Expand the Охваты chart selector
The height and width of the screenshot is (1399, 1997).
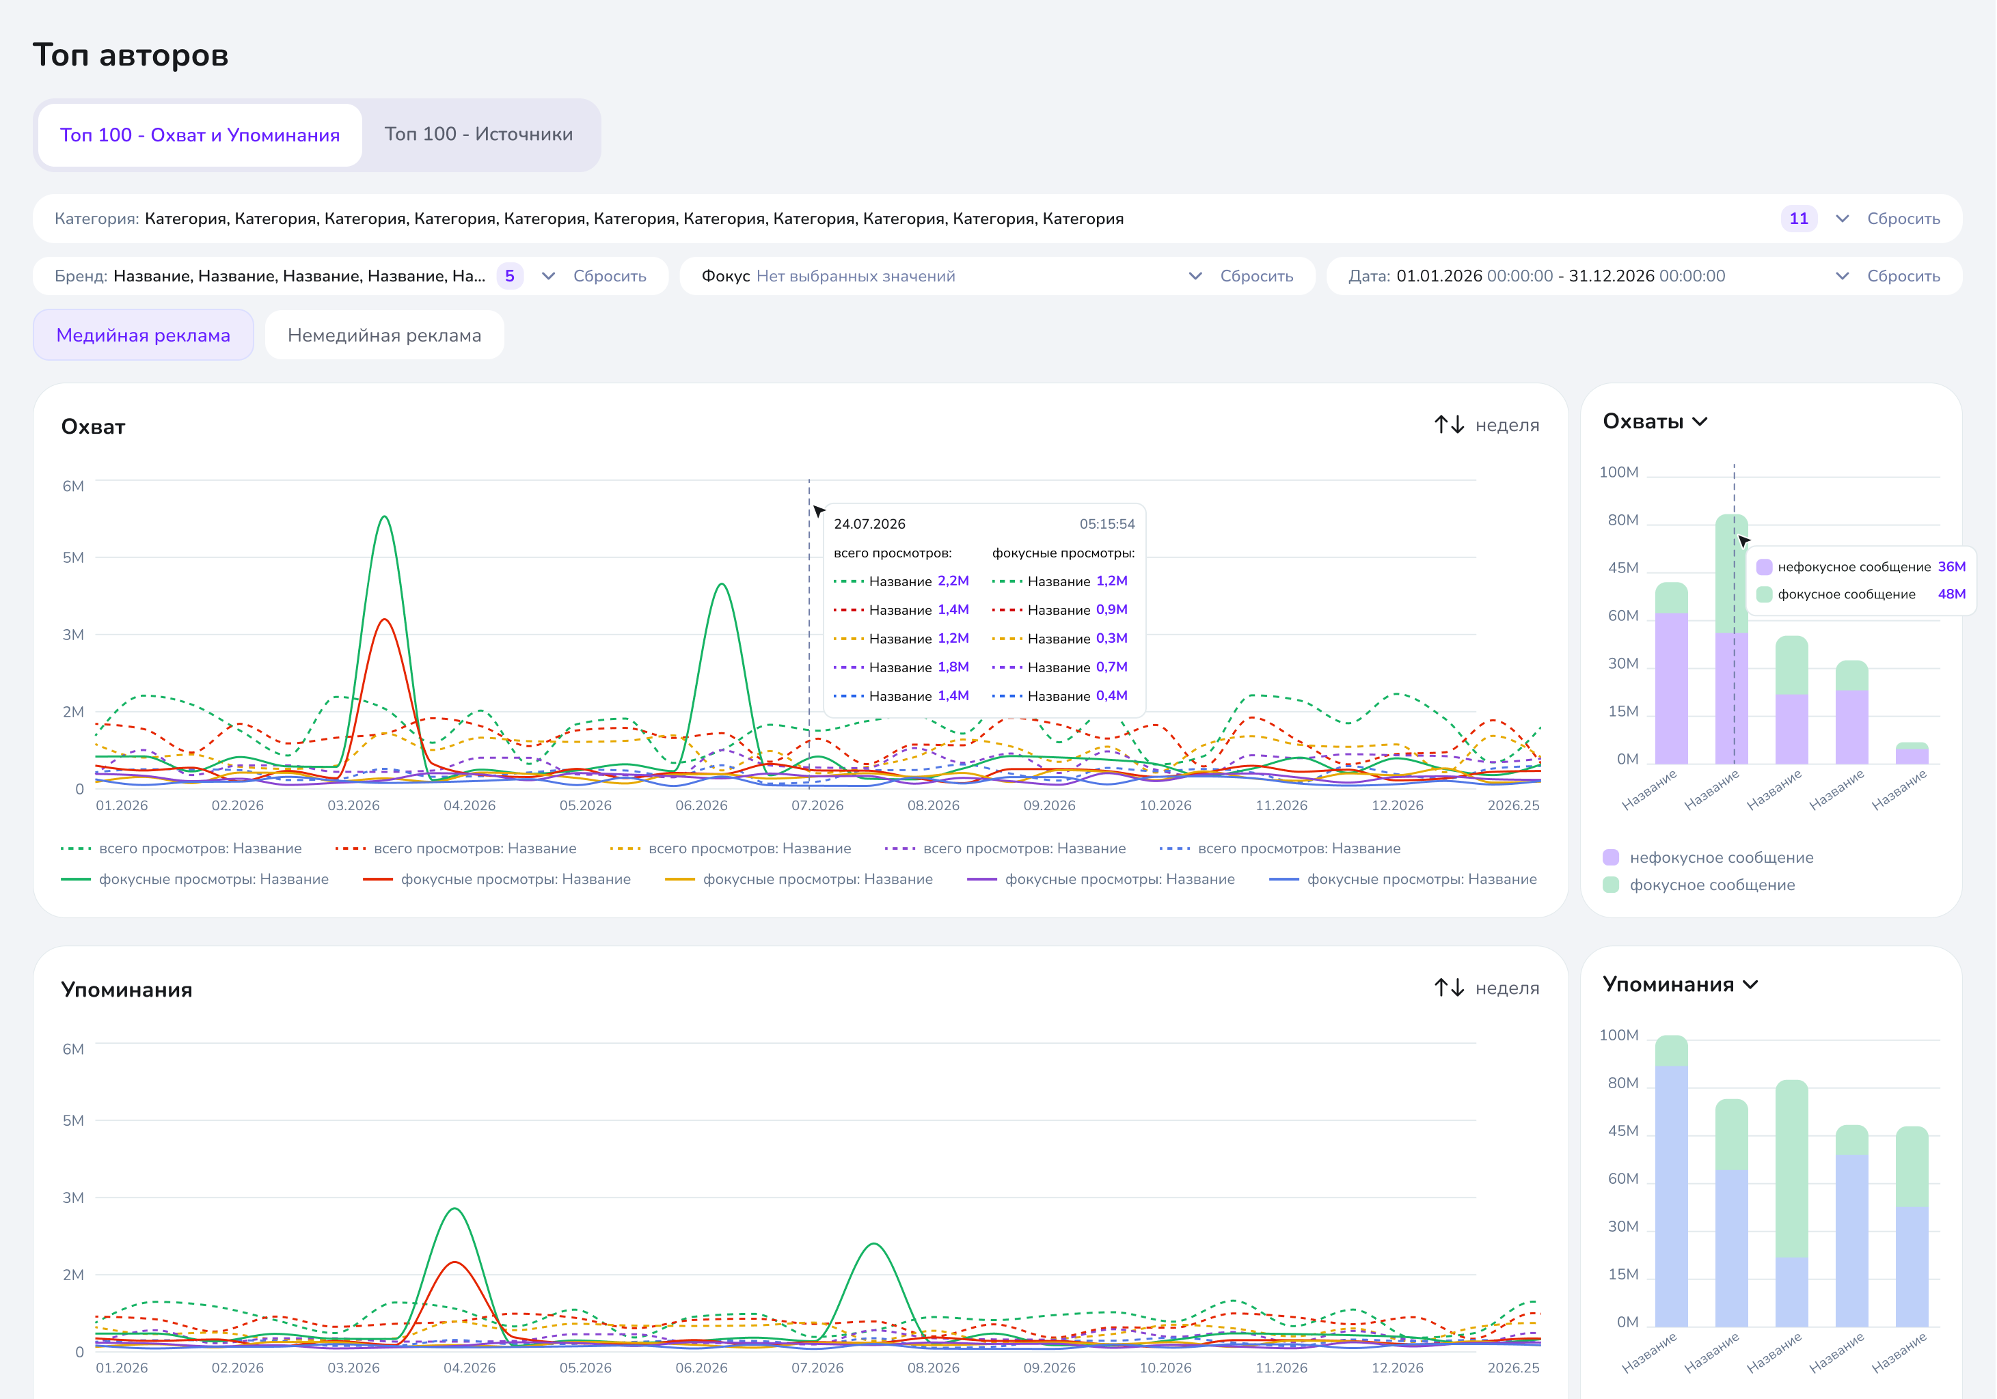(1700, 423)
